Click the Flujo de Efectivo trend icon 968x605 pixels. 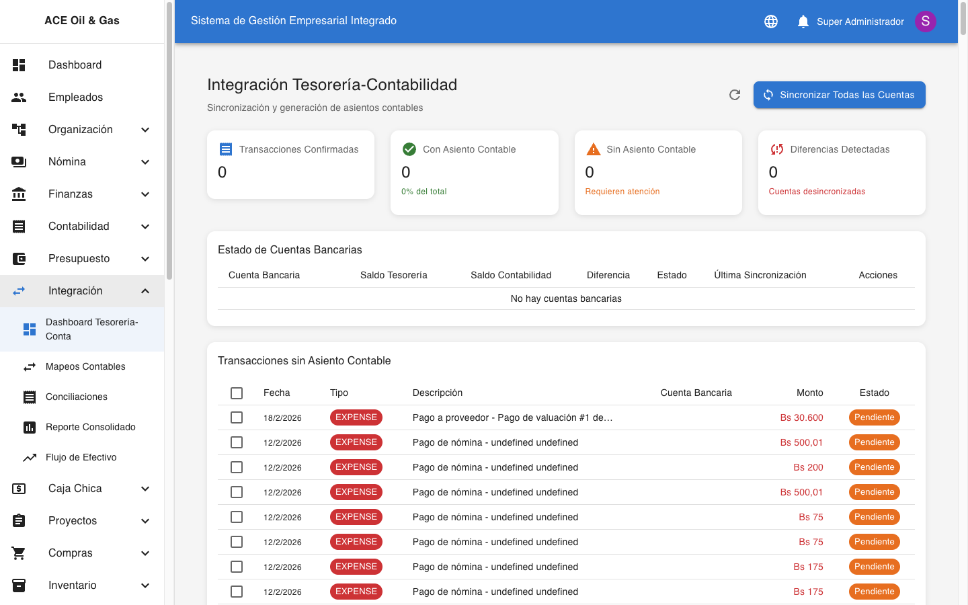30,458
